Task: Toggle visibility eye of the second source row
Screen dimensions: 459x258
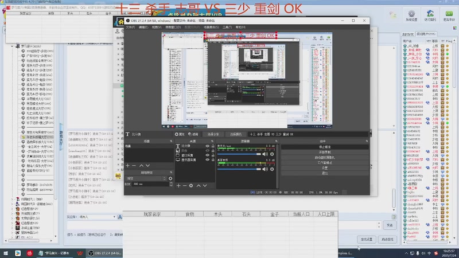Action: [x=207, y=151]
